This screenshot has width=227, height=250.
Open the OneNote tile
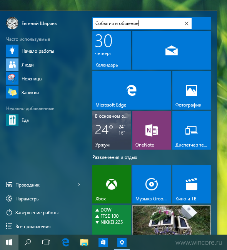[152, 130]
